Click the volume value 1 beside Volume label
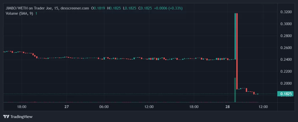 [36, 13]
